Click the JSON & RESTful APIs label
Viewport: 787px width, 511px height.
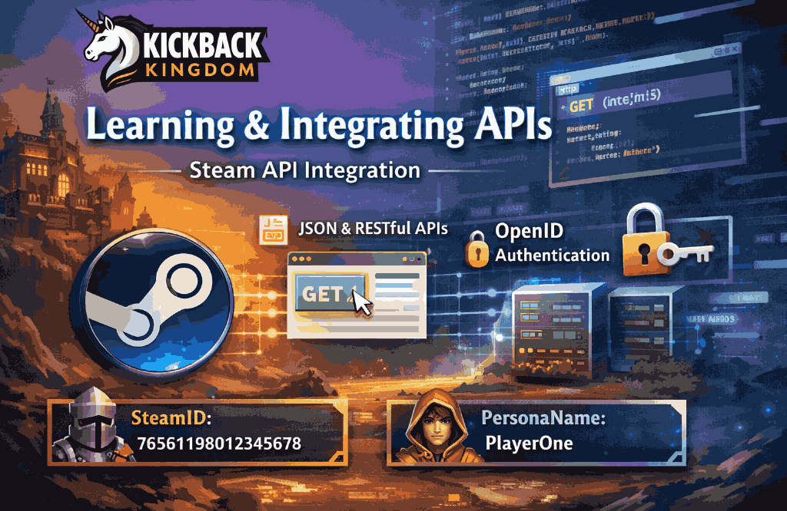[x=372, y=229]
